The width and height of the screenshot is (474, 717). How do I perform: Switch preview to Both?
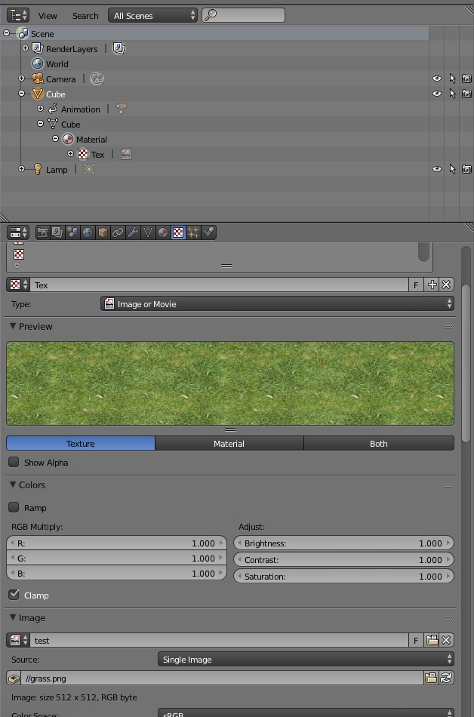[378, 444]
